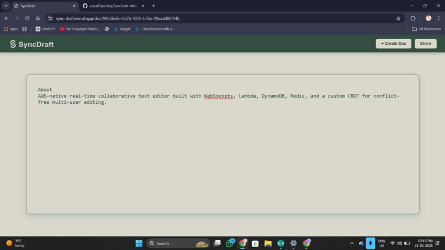Open the Apps bookmark shortcut
Screen dimensions: 445x250
click(x=10, y=29)
